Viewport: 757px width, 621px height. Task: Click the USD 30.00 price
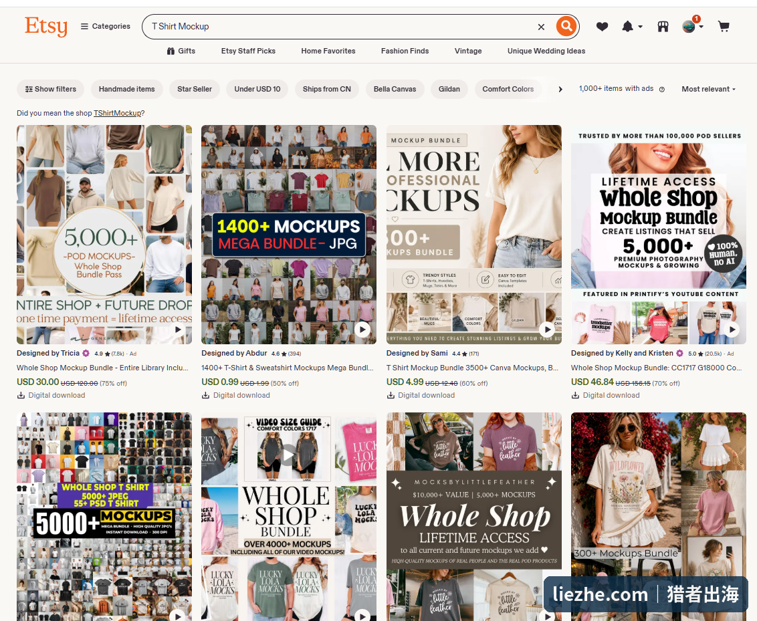coord(37,382)
